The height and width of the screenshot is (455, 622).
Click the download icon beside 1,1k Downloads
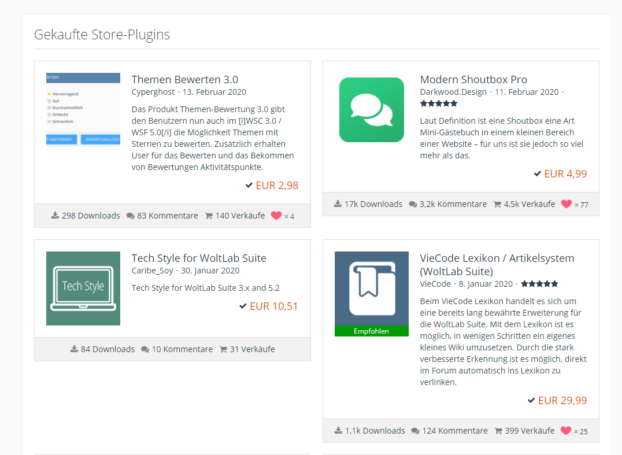tap(338, 431)
